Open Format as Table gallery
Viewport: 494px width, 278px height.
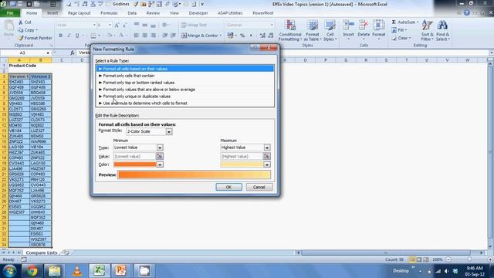point(313,30)
